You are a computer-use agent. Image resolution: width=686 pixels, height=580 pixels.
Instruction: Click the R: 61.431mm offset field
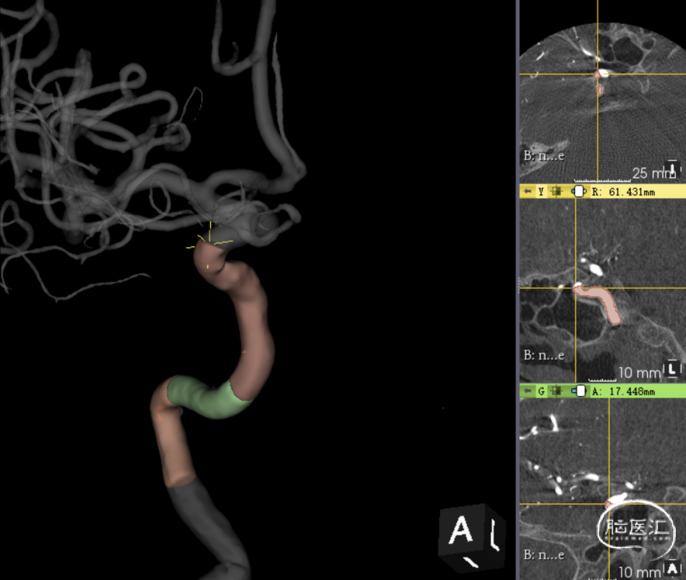coord(624,192)
